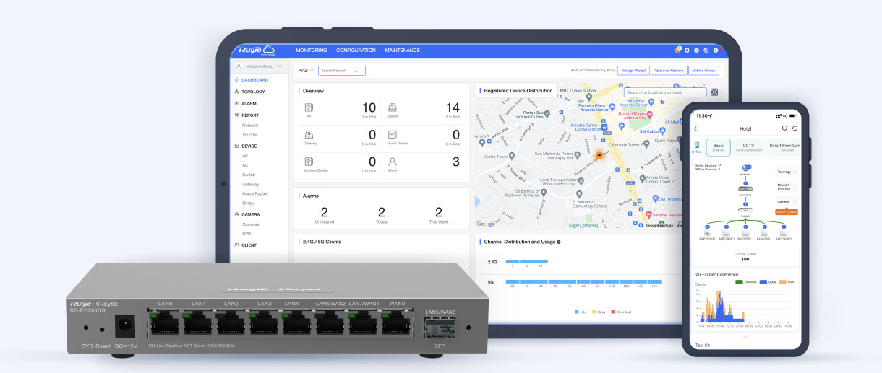Click the Gateway icon in Overview

pos(309,135)
